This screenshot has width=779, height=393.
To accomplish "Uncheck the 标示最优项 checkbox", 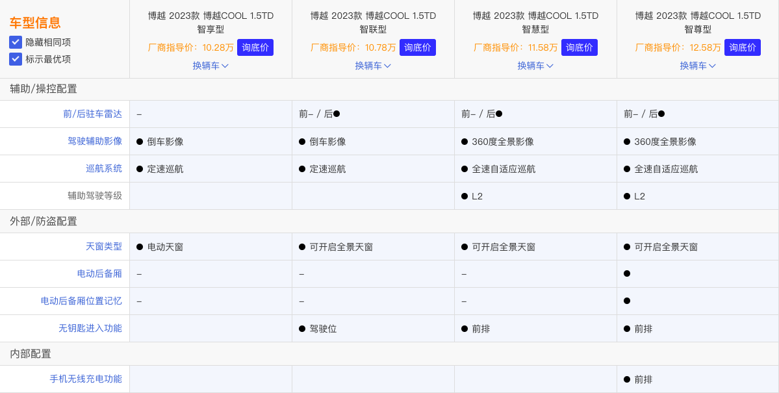I will tap(16, 59).
